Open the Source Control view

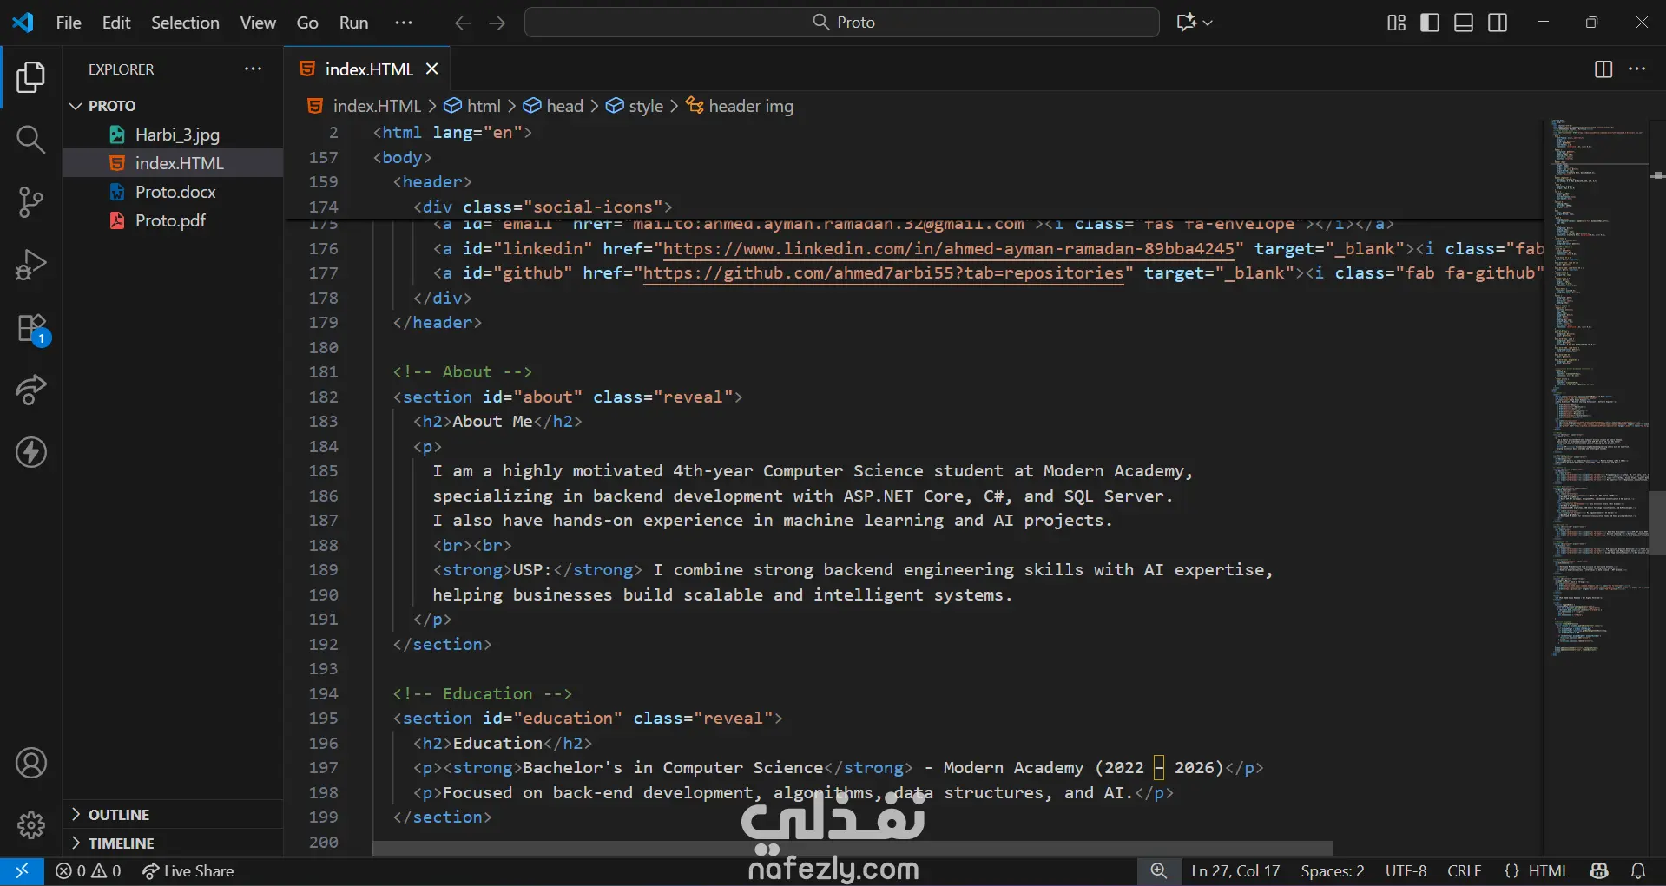pos(31,202)
